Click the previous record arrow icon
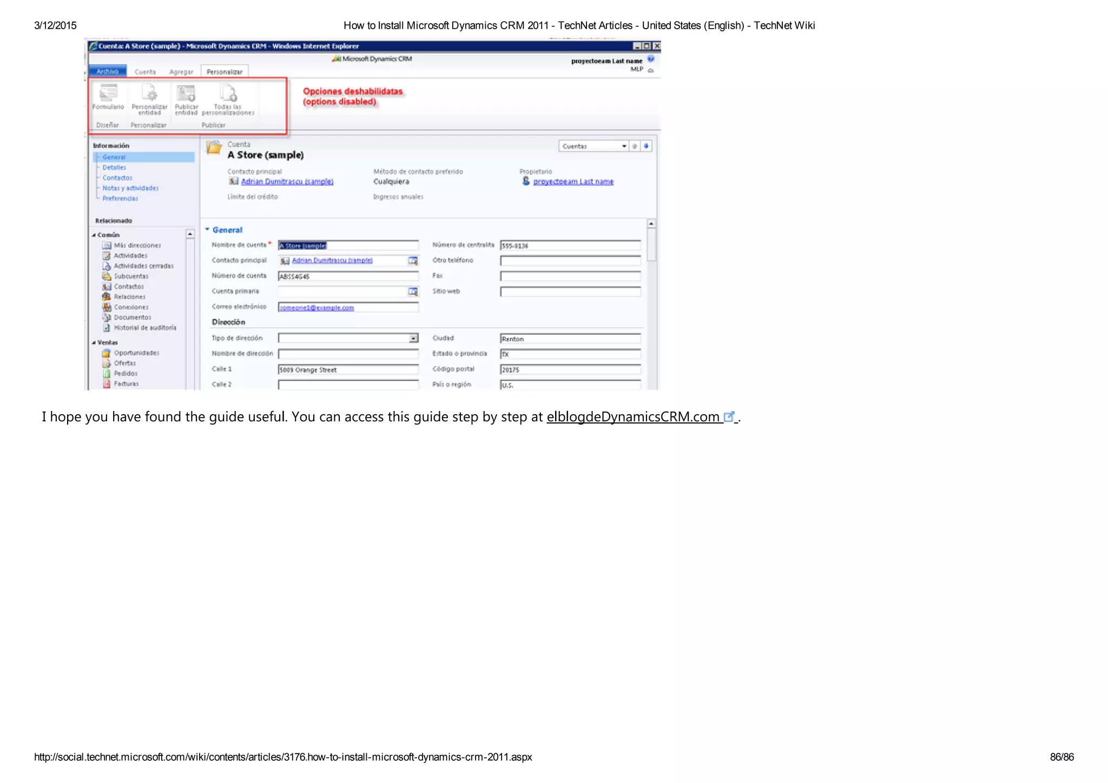 point(635,146)
